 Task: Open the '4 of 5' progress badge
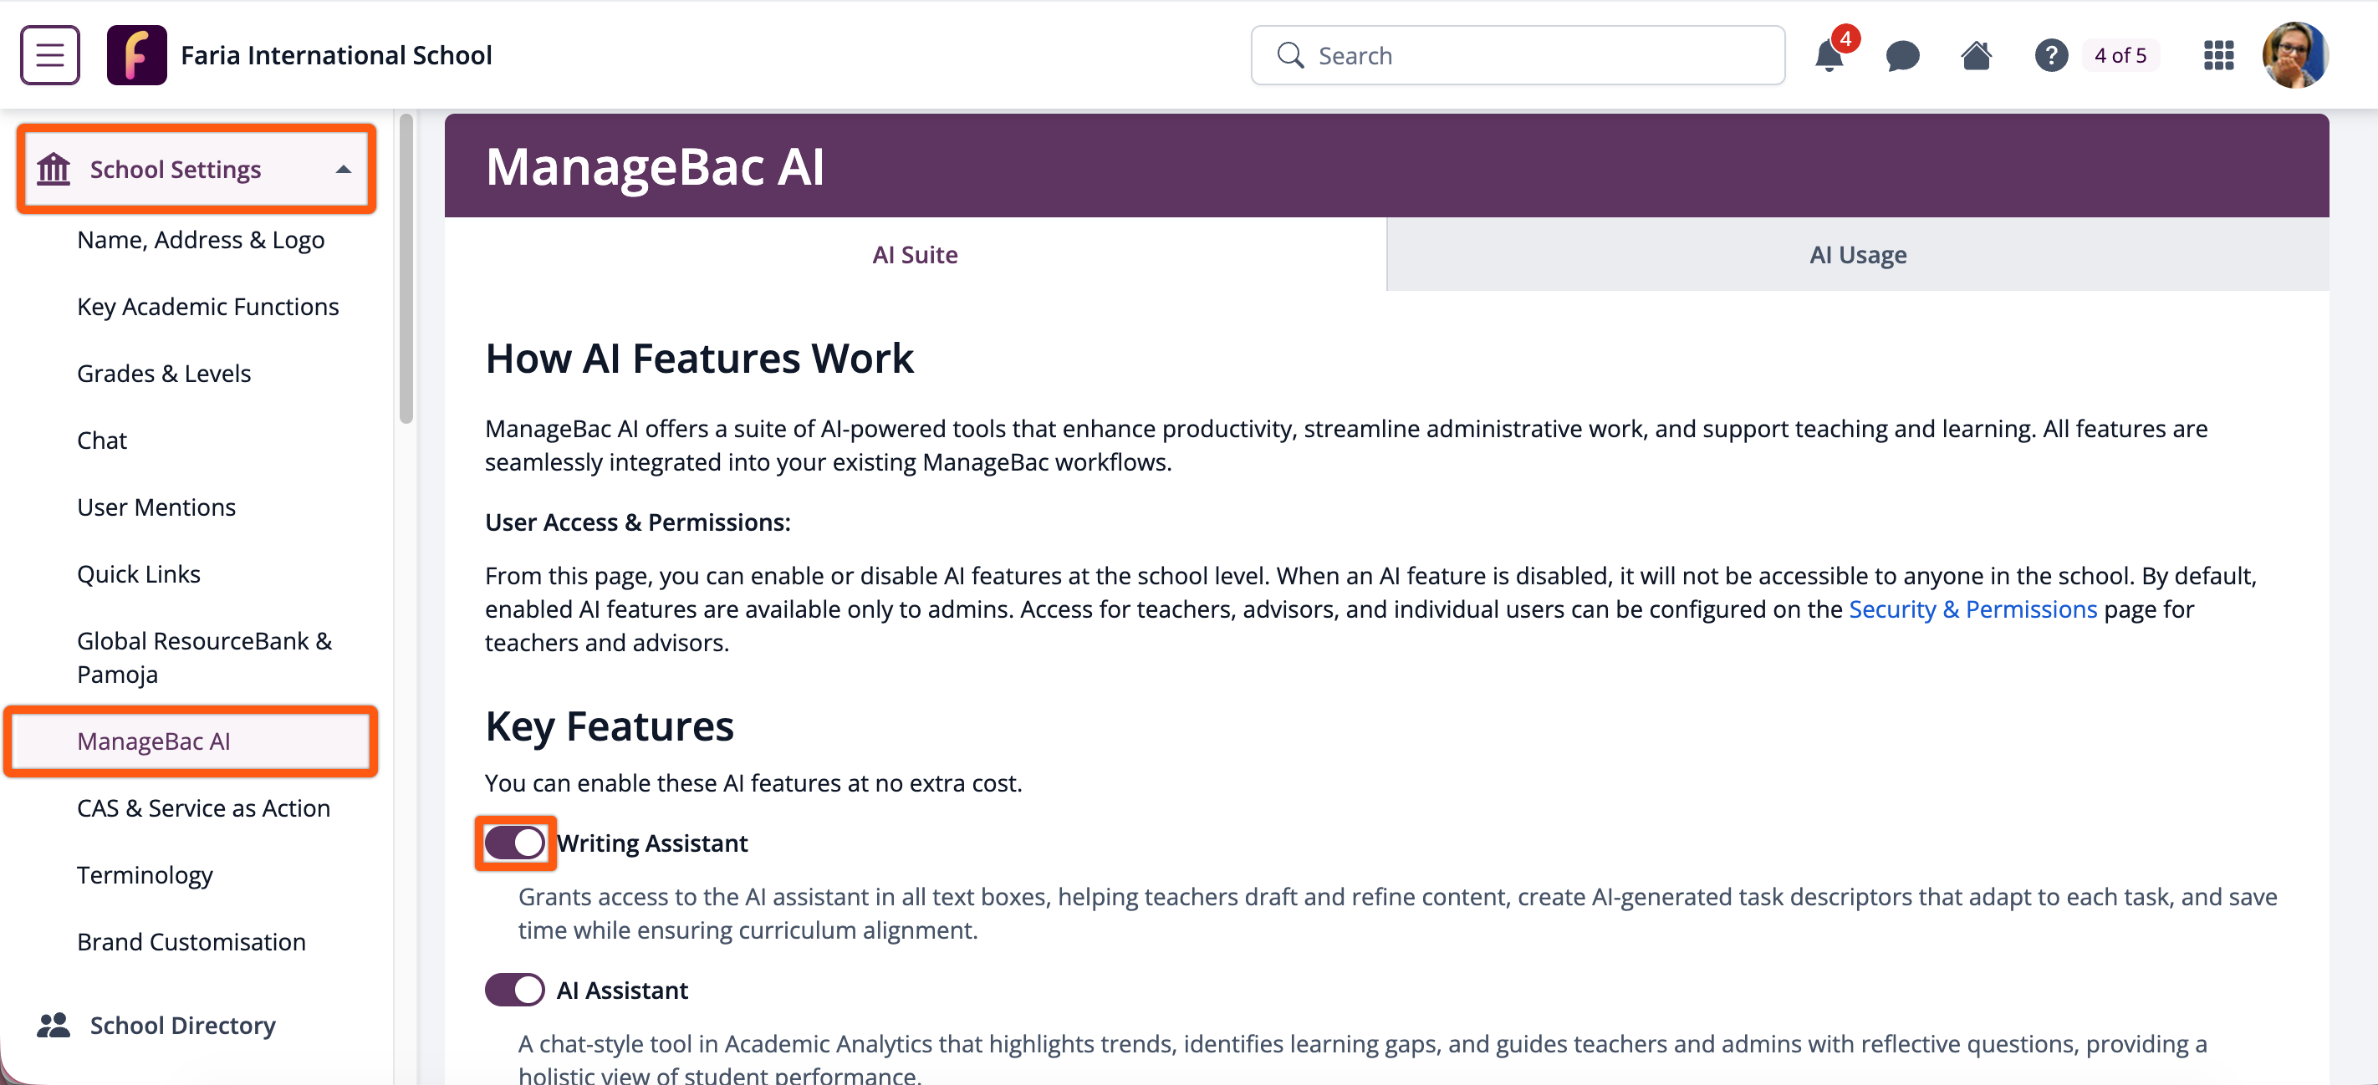tap(2120, 56)
